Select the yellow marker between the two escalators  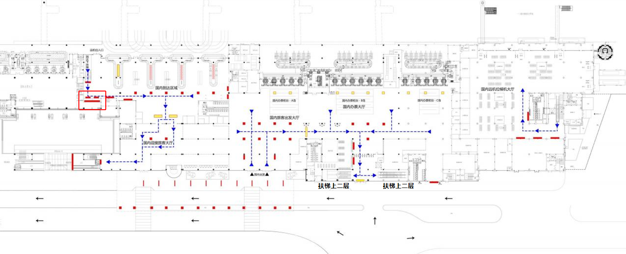pyautogui.click(x=360, y=181)
